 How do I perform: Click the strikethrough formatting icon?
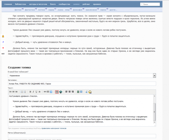coord(40,92)
